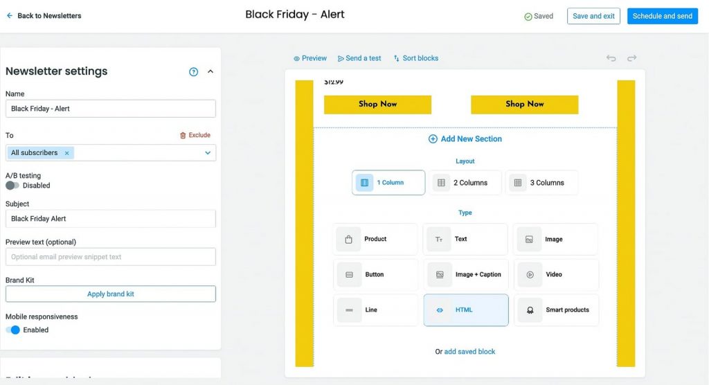
Task: Click the right Shop Now button
Action: 525,104
